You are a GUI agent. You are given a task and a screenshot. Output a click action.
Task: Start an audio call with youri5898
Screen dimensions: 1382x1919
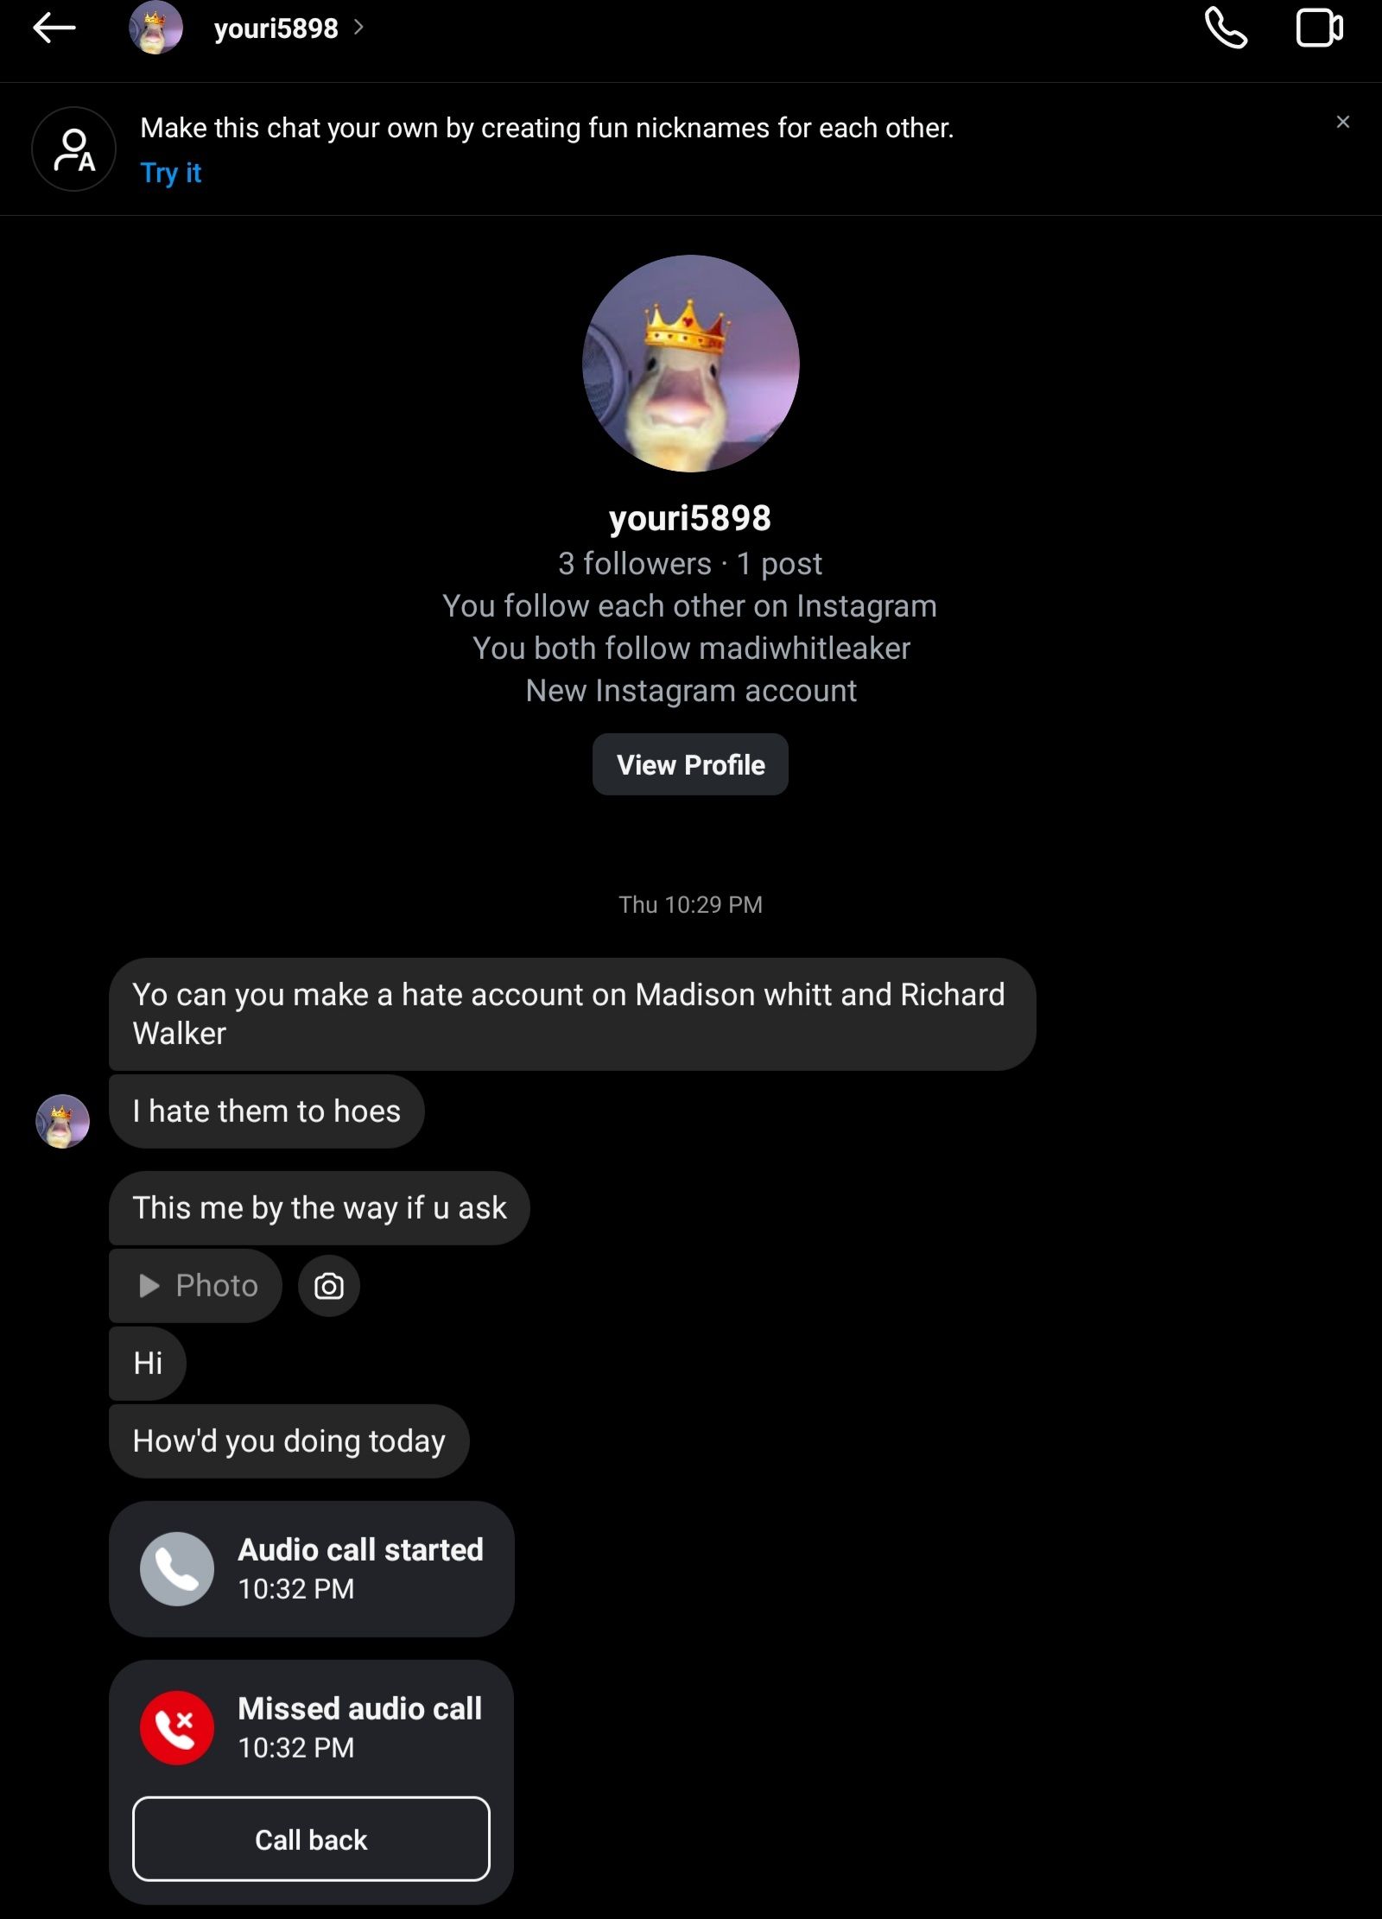(1226, 28)
